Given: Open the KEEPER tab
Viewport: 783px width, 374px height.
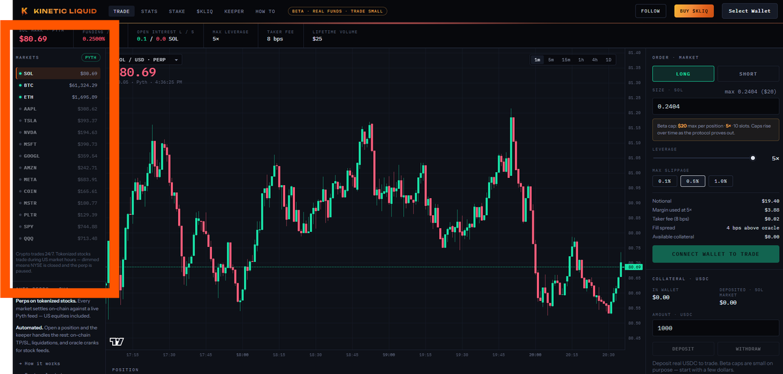Looking at the screenshot, I should [234, 11].
